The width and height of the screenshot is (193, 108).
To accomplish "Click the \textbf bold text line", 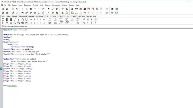I will pos(18,49).
